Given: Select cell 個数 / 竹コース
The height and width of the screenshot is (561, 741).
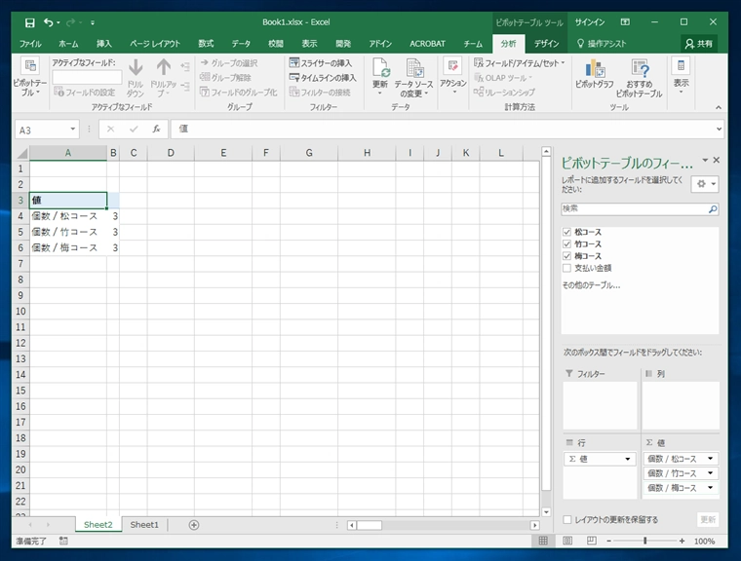Looking at the screenshot, I should point(68,232).
